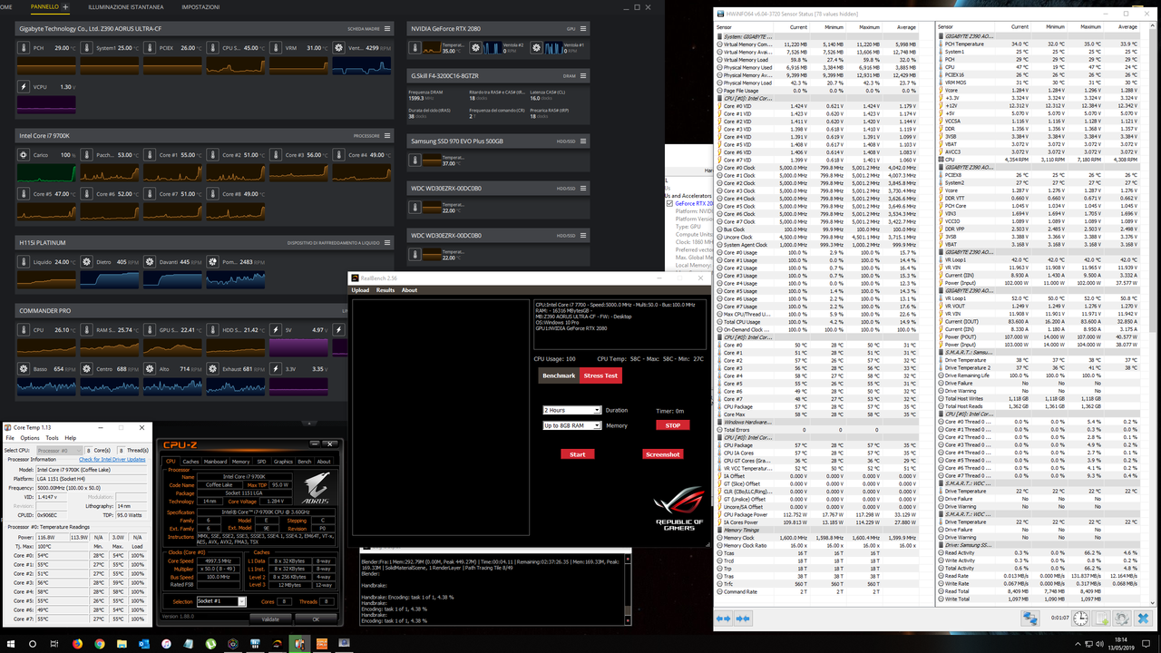
Task: Click the Carico load gauge icon
Action: [x=23, y=154]
